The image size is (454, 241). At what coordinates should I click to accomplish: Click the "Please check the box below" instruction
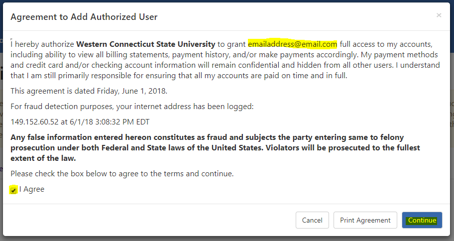[x=122, y=174]
